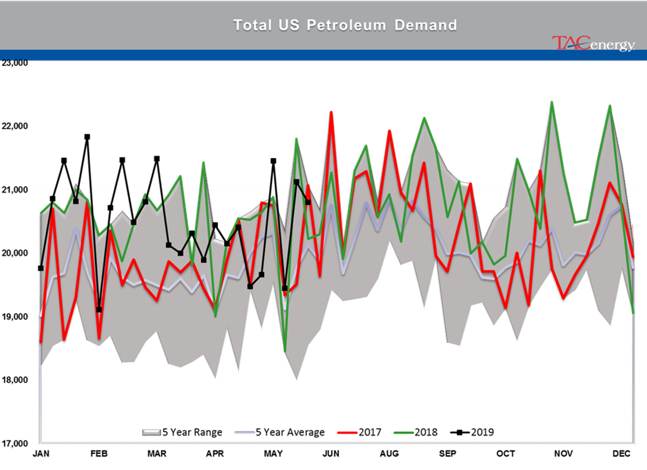The image size is (647, 470).
Task: Click the tallest green peak of the 2018 line
Action: click(x=551, y=101)
